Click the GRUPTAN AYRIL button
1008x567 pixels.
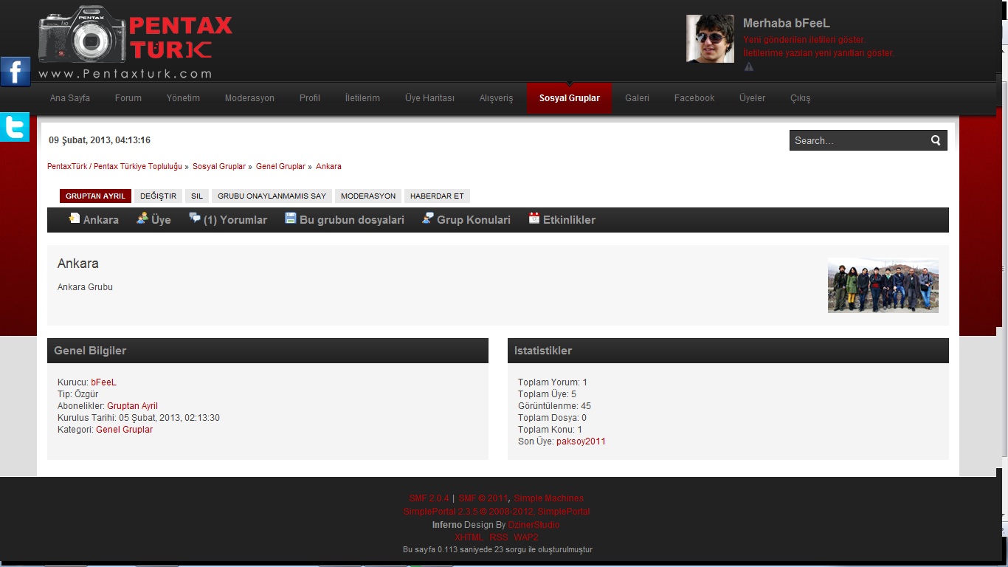click(95, 196)
